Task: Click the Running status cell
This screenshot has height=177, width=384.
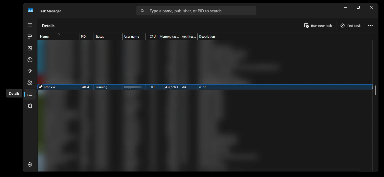Action: coord(101,87)
